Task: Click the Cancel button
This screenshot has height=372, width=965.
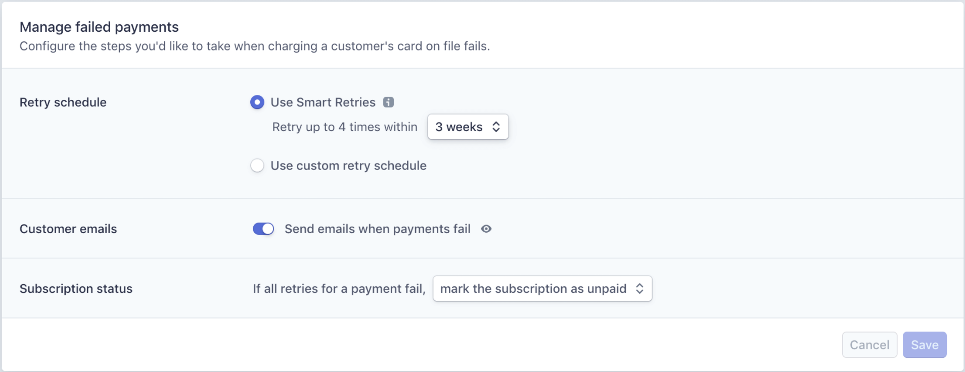Action: [x=869, y=345]
